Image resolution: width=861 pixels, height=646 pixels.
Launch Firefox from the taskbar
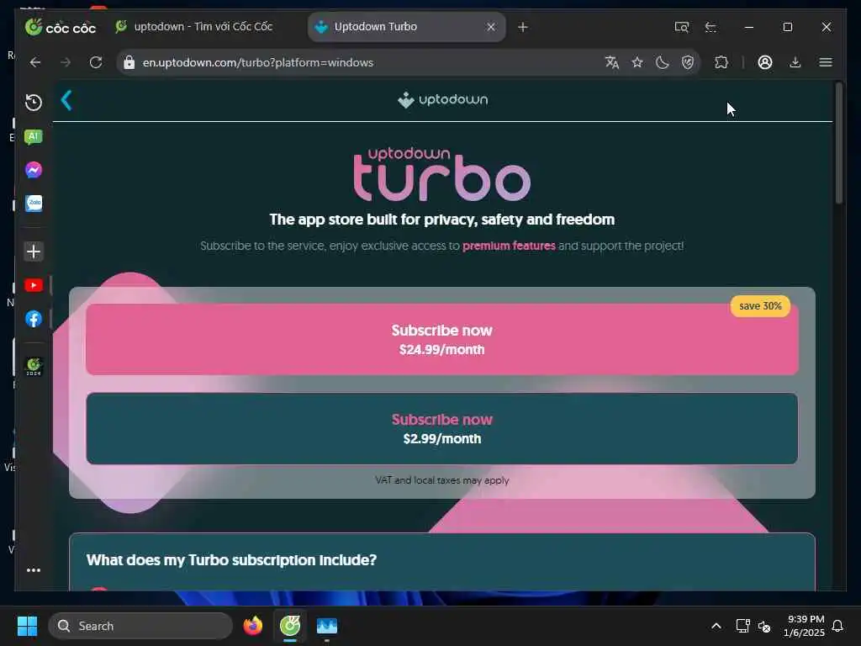point(253,626)
